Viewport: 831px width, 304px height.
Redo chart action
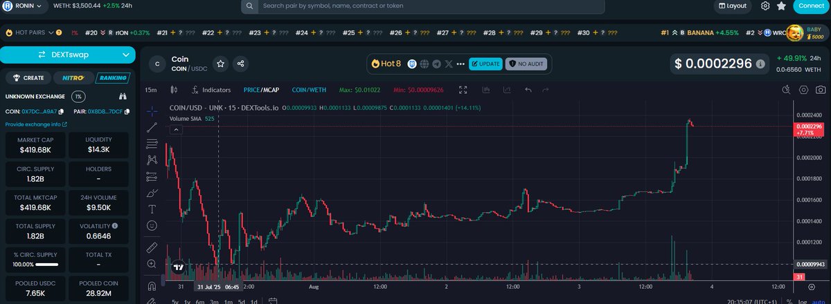pyautogui.click(x=546, y=90)
